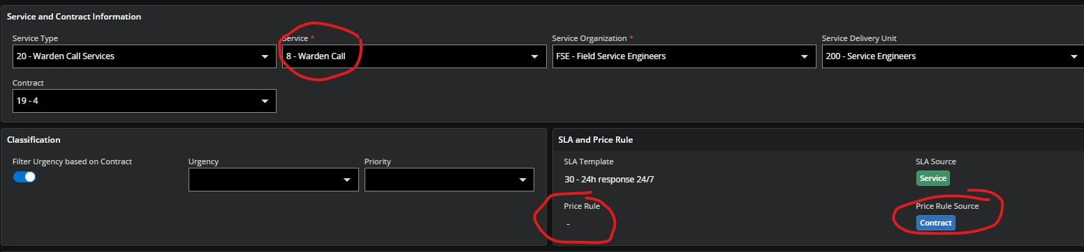The height and width of the screenshot is (252, 1084).
Task: Click the Service Delivery Unit arrow icon
Action: (x=1075, y=56)
